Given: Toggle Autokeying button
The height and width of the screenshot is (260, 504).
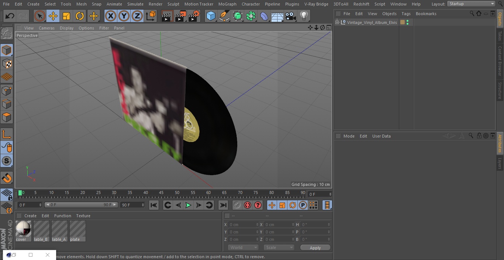Looking at the screenshot, I should pos(248,205).
